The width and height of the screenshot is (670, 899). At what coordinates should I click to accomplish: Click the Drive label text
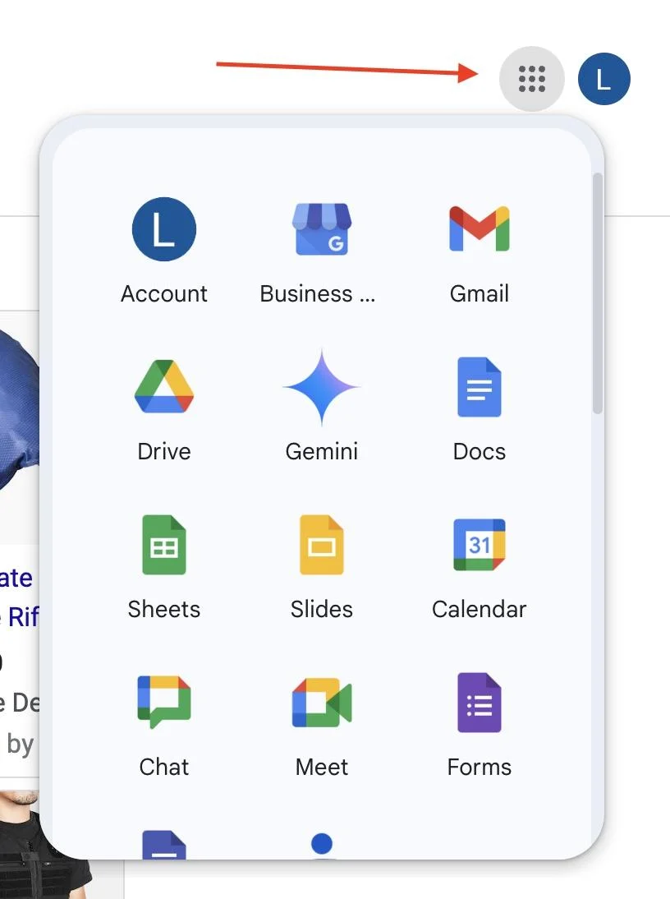[164, 451]
